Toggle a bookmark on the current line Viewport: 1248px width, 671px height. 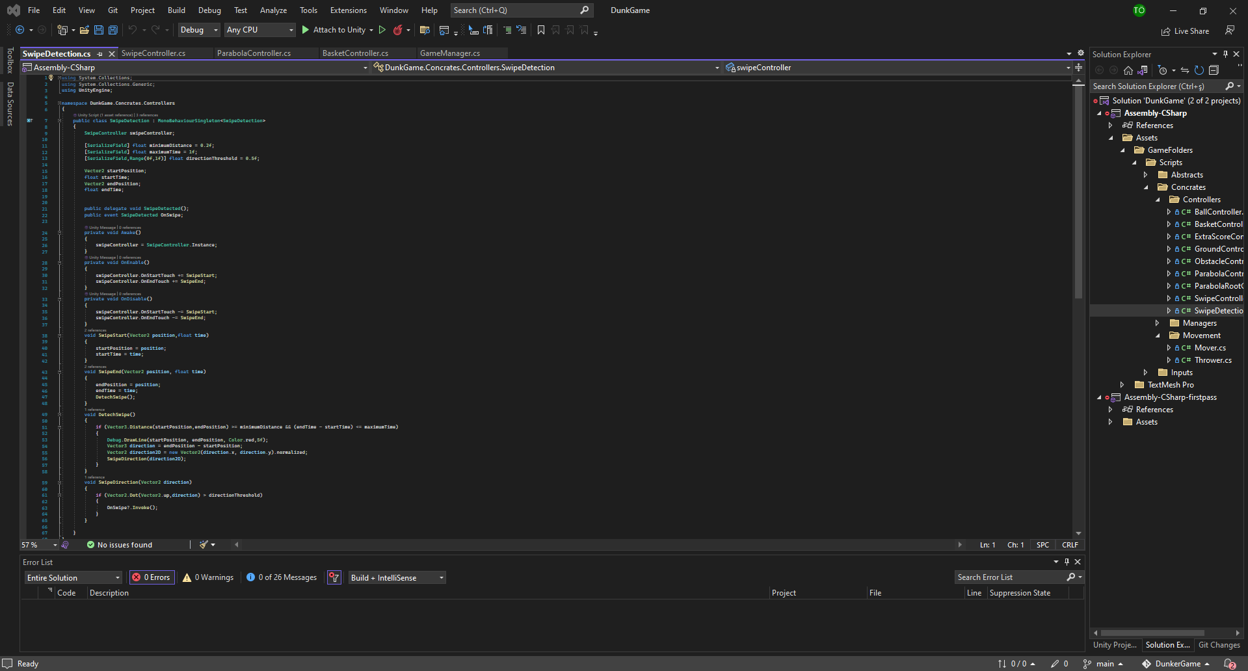(541, 30)
